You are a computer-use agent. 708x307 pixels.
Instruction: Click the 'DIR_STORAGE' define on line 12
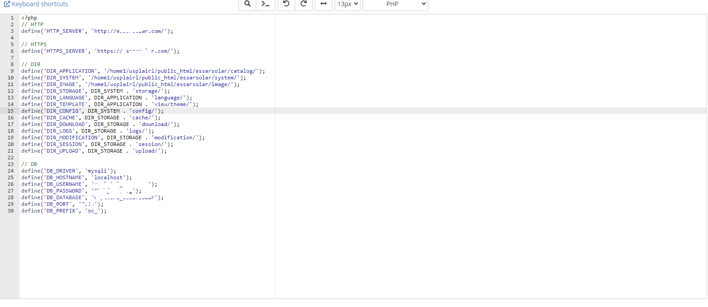[x=95, y=91]
